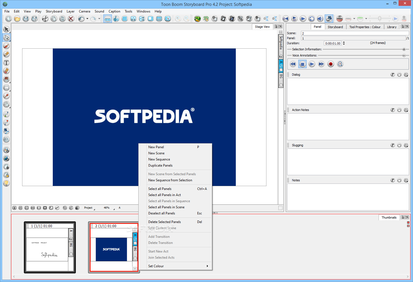Choose New Scene from context menu

pyautogui.click(x=175, y=153)
